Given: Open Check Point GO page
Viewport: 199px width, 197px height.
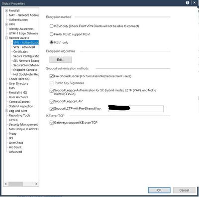Looking at the screenshot, I should click(x=19, y=79).
